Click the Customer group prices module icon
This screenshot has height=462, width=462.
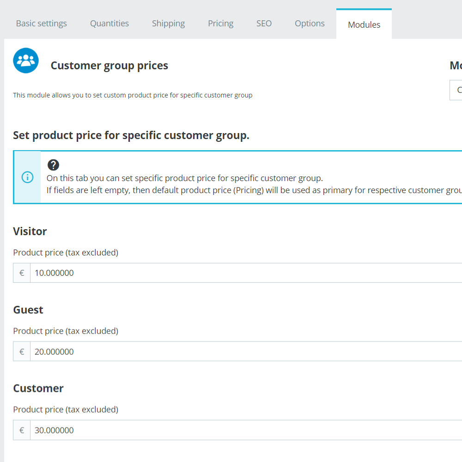(26, 61)
